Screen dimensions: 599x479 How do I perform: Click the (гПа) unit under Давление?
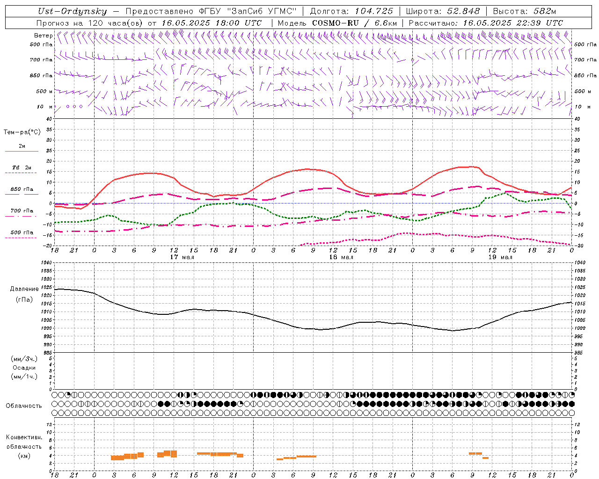pos(24,299)
